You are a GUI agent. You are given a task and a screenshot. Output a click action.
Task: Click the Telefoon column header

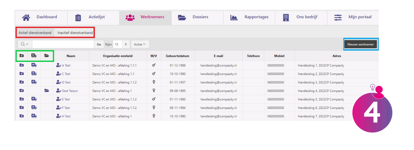coord(253,56)
